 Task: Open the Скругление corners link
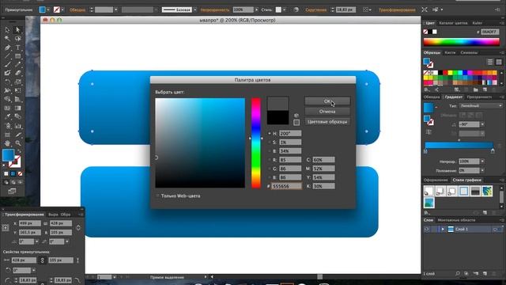pos(316,9)
